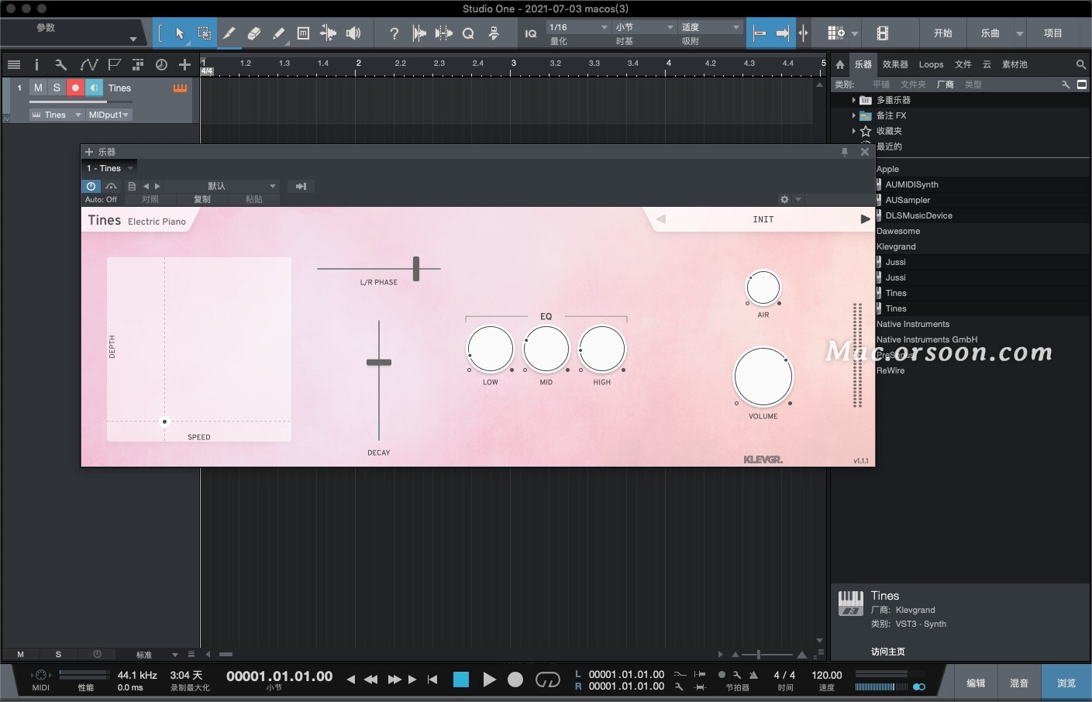Click the DECAY vertical slider handle

(x=379, y=362)
